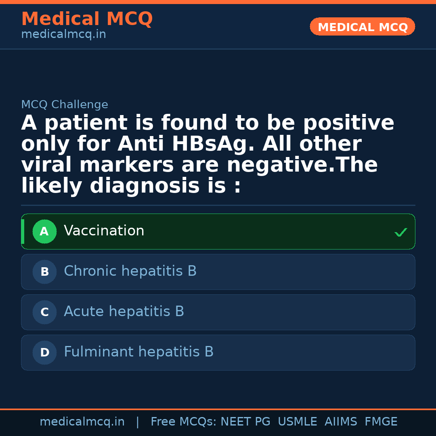Screen dimensions: 436x436
Task: Click the orange MEDICAL MCQ badge
Action: (x=363, y=27)
